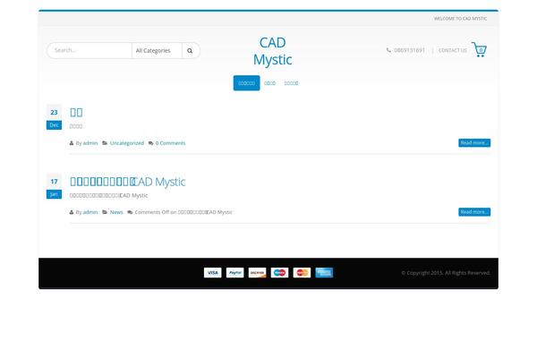
Task: Click author icon on the Jan 17 post
Action: (72, 212)
